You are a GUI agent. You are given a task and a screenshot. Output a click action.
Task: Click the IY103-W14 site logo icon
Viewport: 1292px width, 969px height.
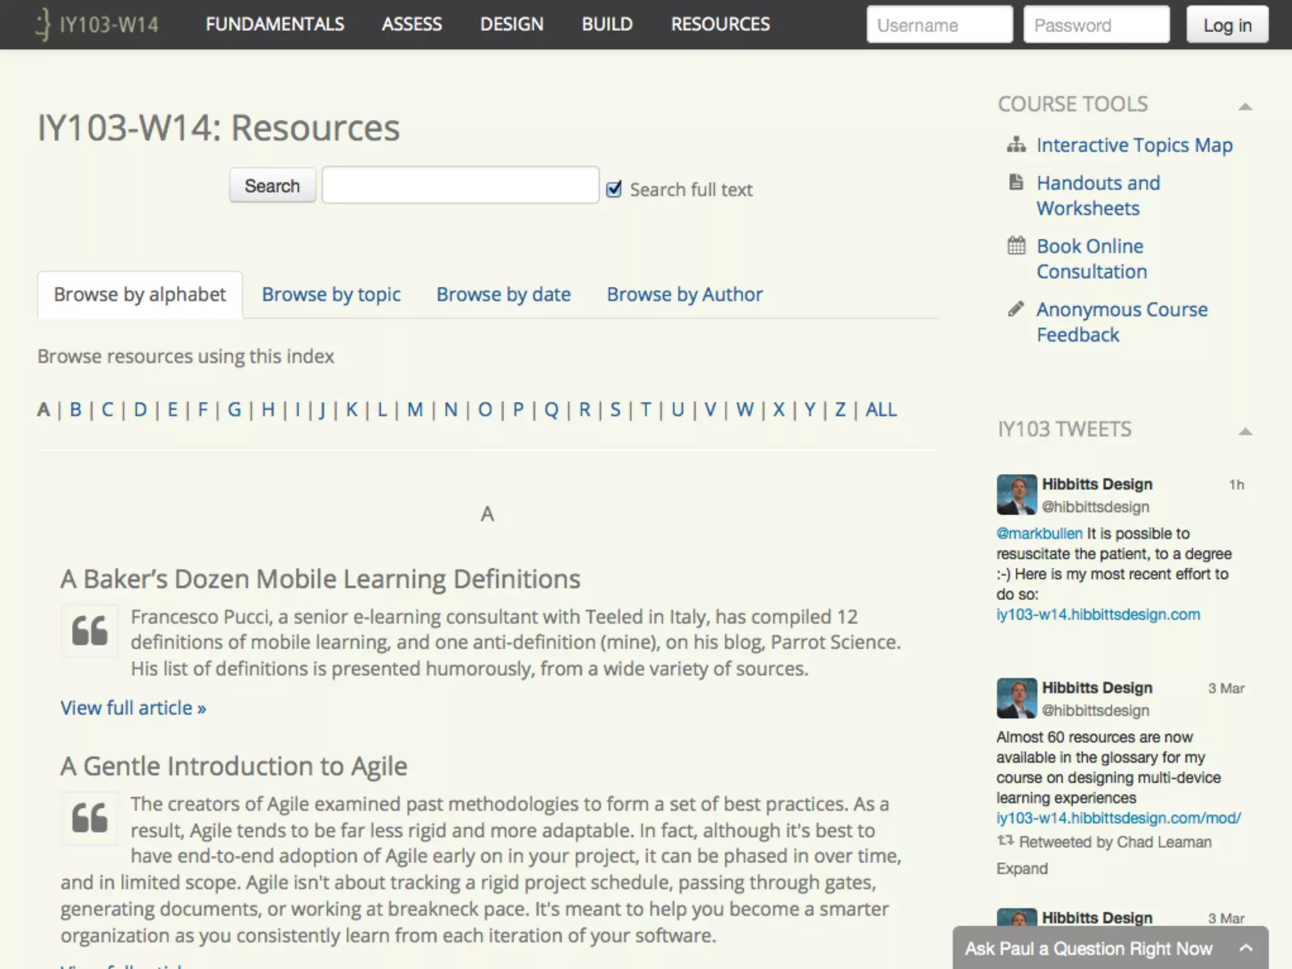(43, 25)
